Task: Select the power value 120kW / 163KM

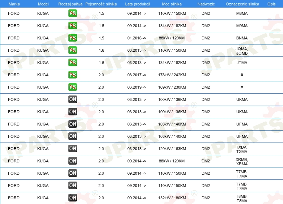Action: click(x=172, y=149)
